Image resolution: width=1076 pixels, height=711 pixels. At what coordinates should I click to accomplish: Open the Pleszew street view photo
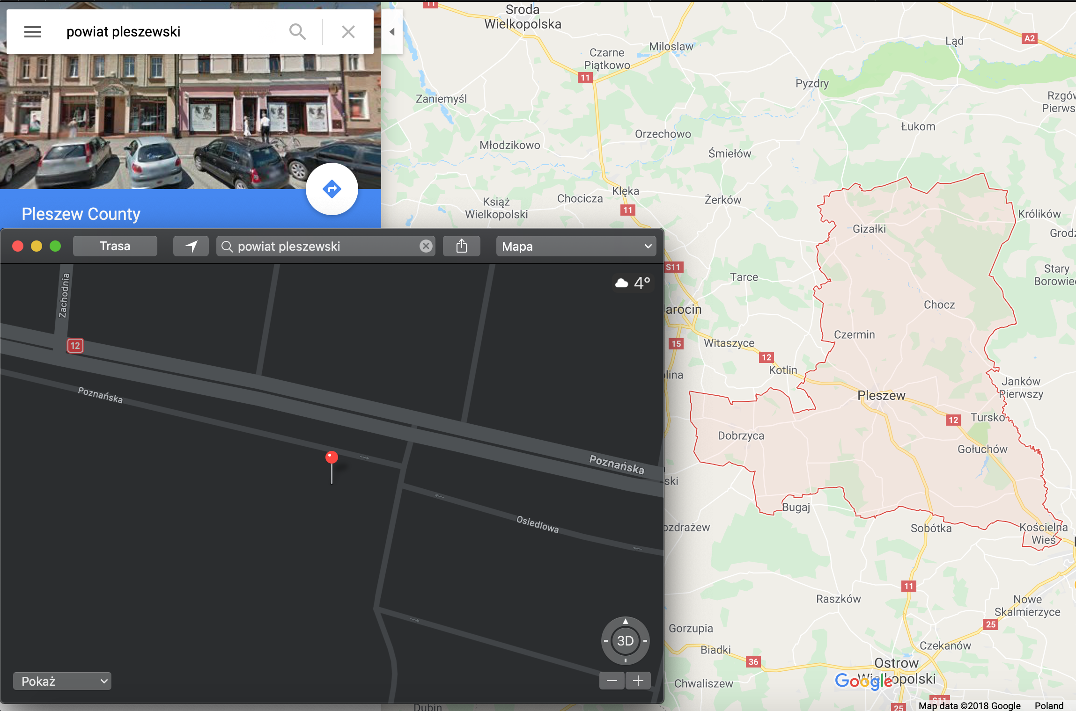pos(191,122)
